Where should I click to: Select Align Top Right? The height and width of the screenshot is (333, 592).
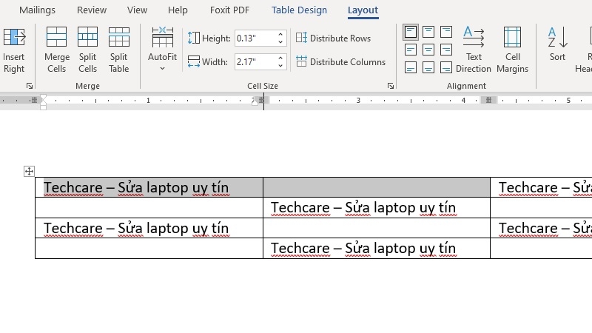446,32
